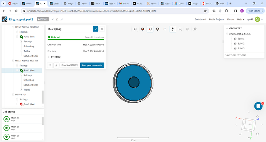266x142 pixels.
Task: Rotate view right with the orientation cube arrow
Action: (x=262, y=125)
